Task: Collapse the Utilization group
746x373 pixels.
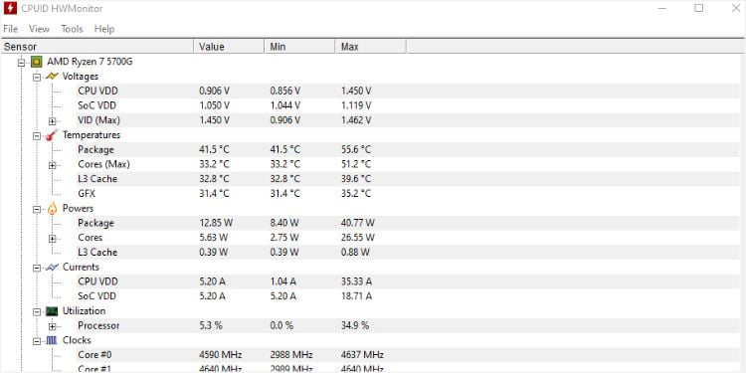Action: click(x=37, y=311)
